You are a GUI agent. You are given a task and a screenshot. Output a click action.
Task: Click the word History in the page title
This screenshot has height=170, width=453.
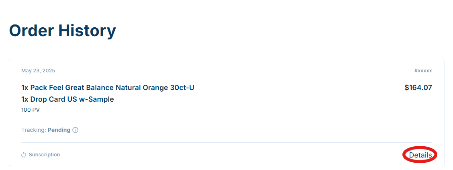coord(87,31)
